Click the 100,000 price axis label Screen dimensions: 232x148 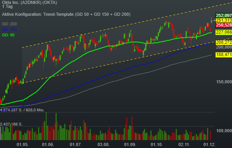click(x=224, y=131)
